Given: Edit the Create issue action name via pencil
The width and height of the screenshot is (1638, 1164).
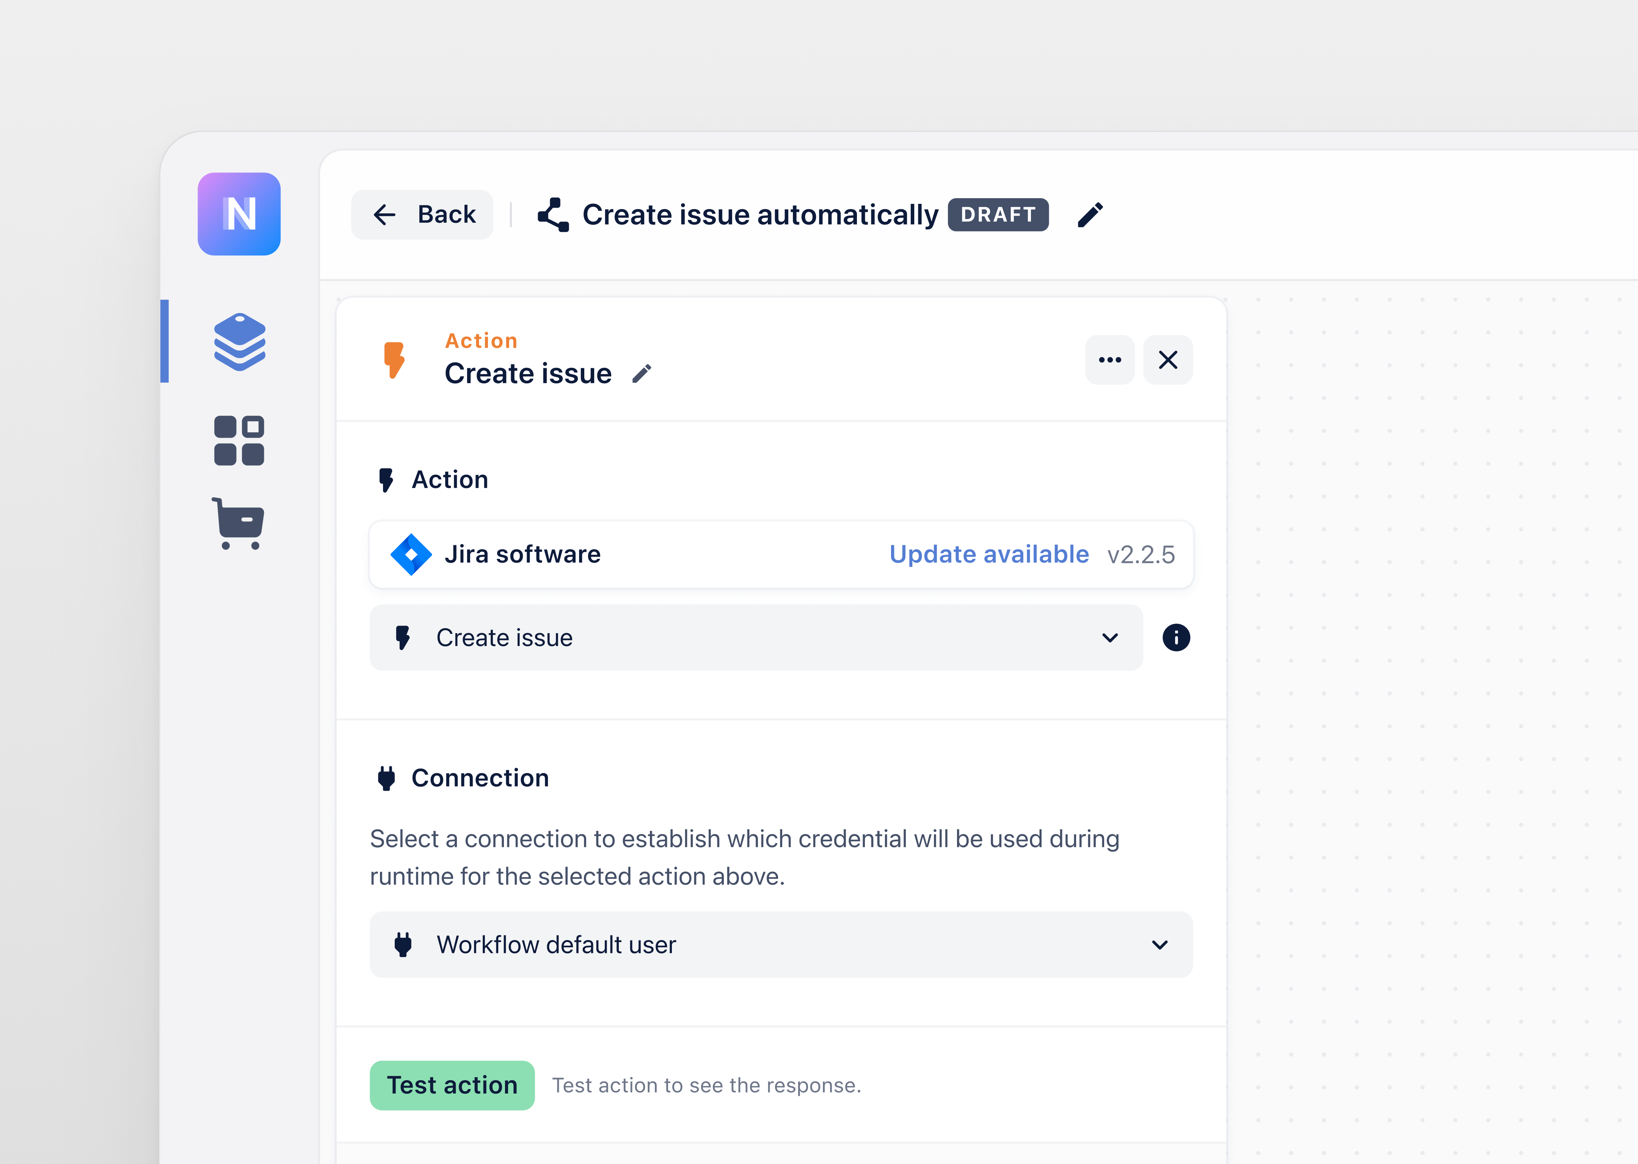Looking at the screenshot, I should point(642,373).
